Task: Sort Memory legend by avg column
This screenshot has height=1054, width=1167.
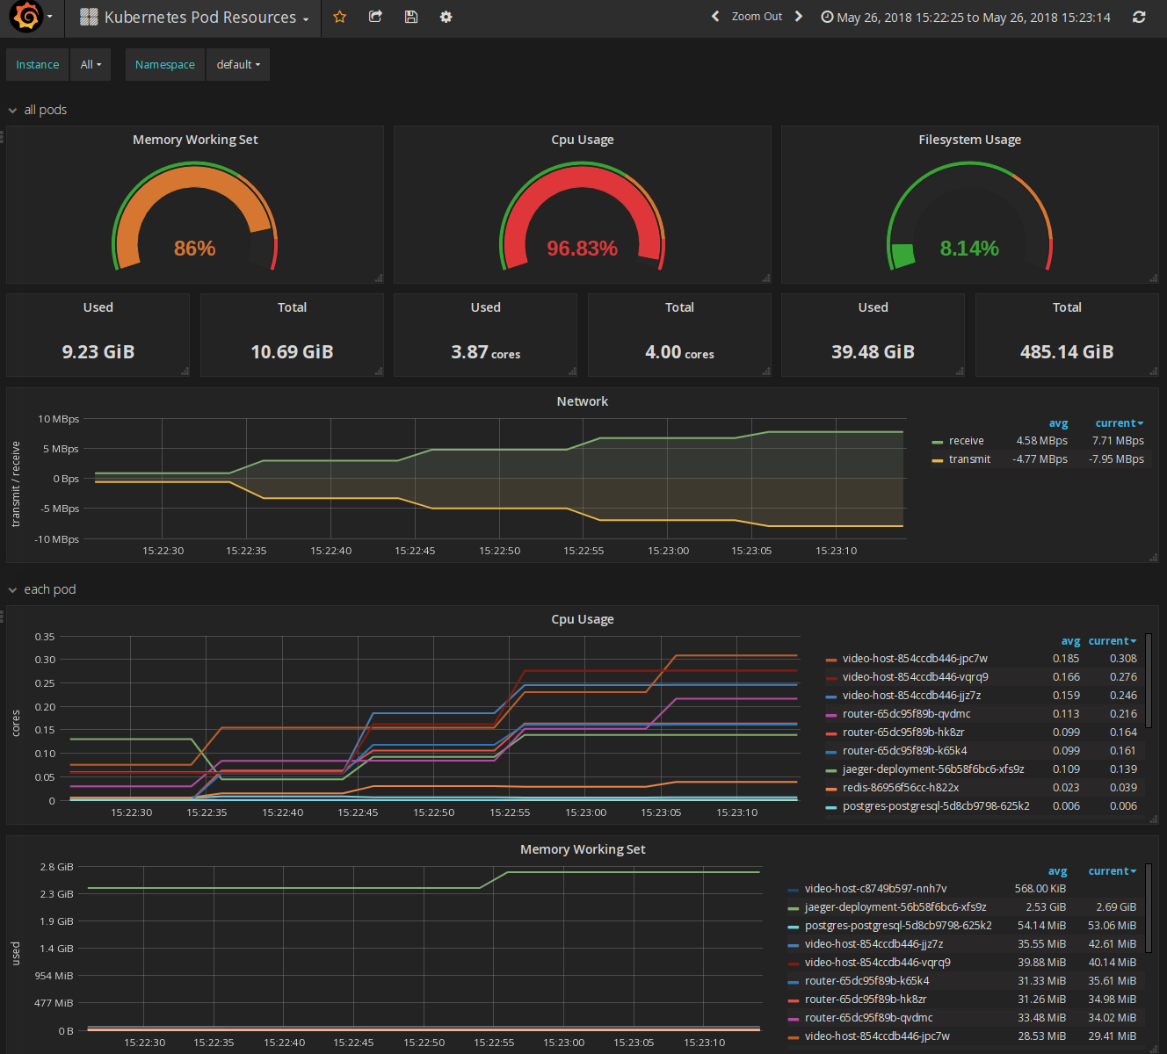Action: tap(1057, 871)
